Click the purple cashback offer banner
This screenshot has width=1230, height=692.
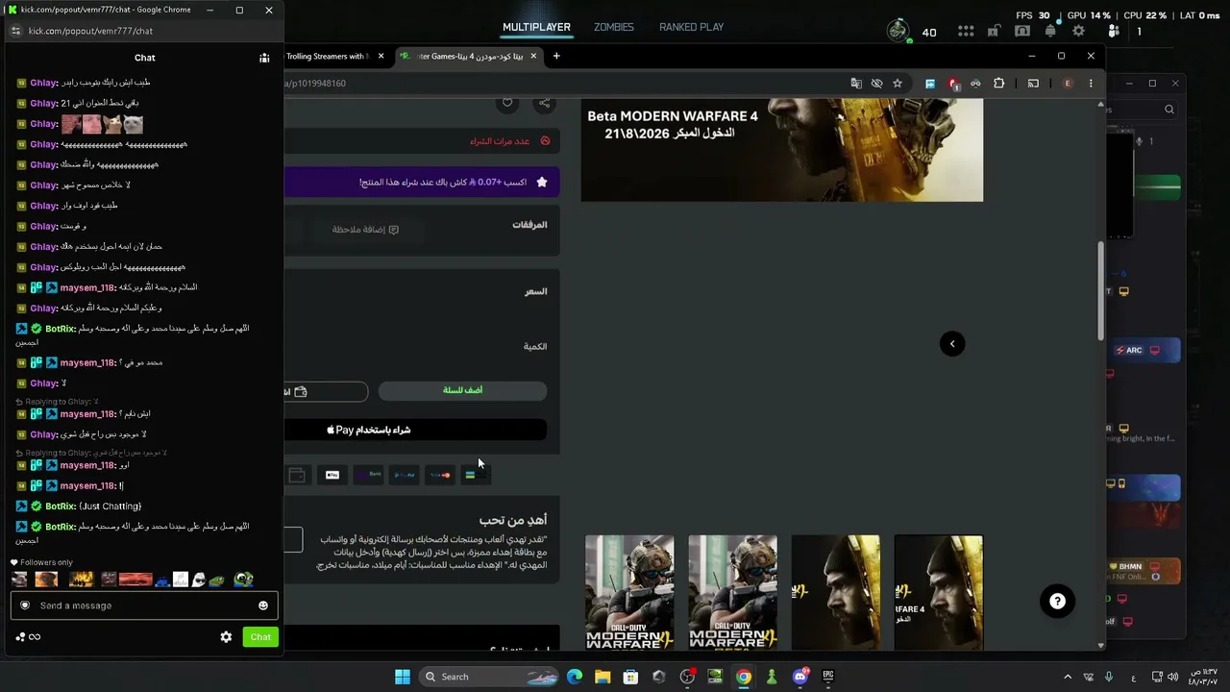421,183
